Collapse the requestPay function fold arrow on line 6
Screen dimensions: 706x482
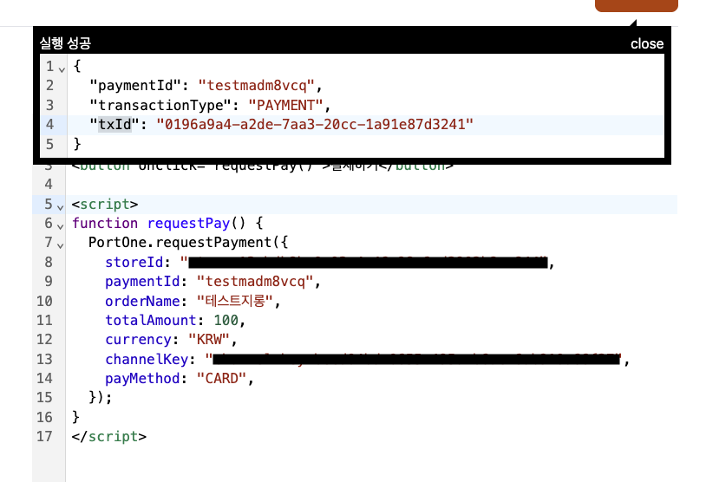pyautogui.click(x=61, y=226)
